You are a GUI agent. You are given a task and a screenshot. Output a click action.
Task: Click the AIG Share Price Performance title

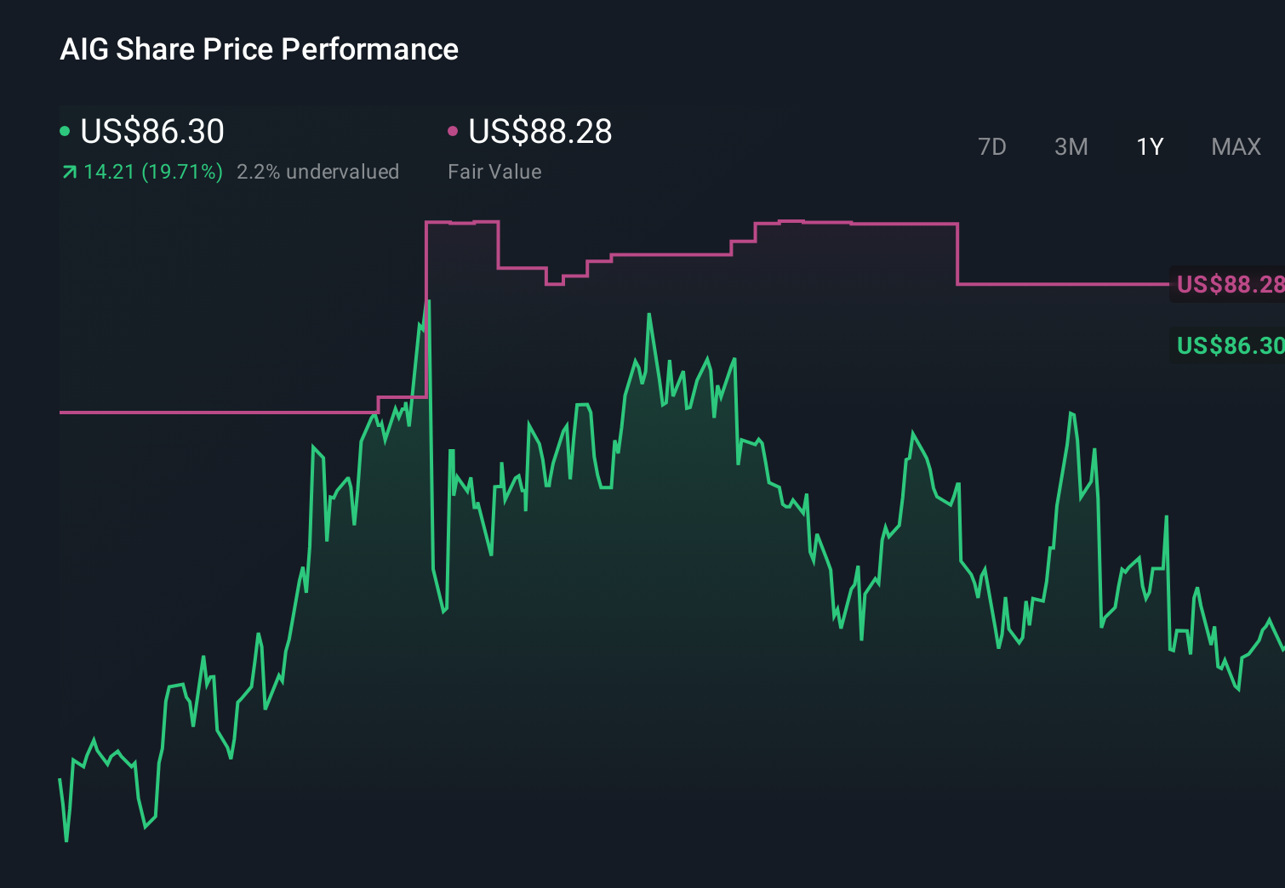[259, 49]
